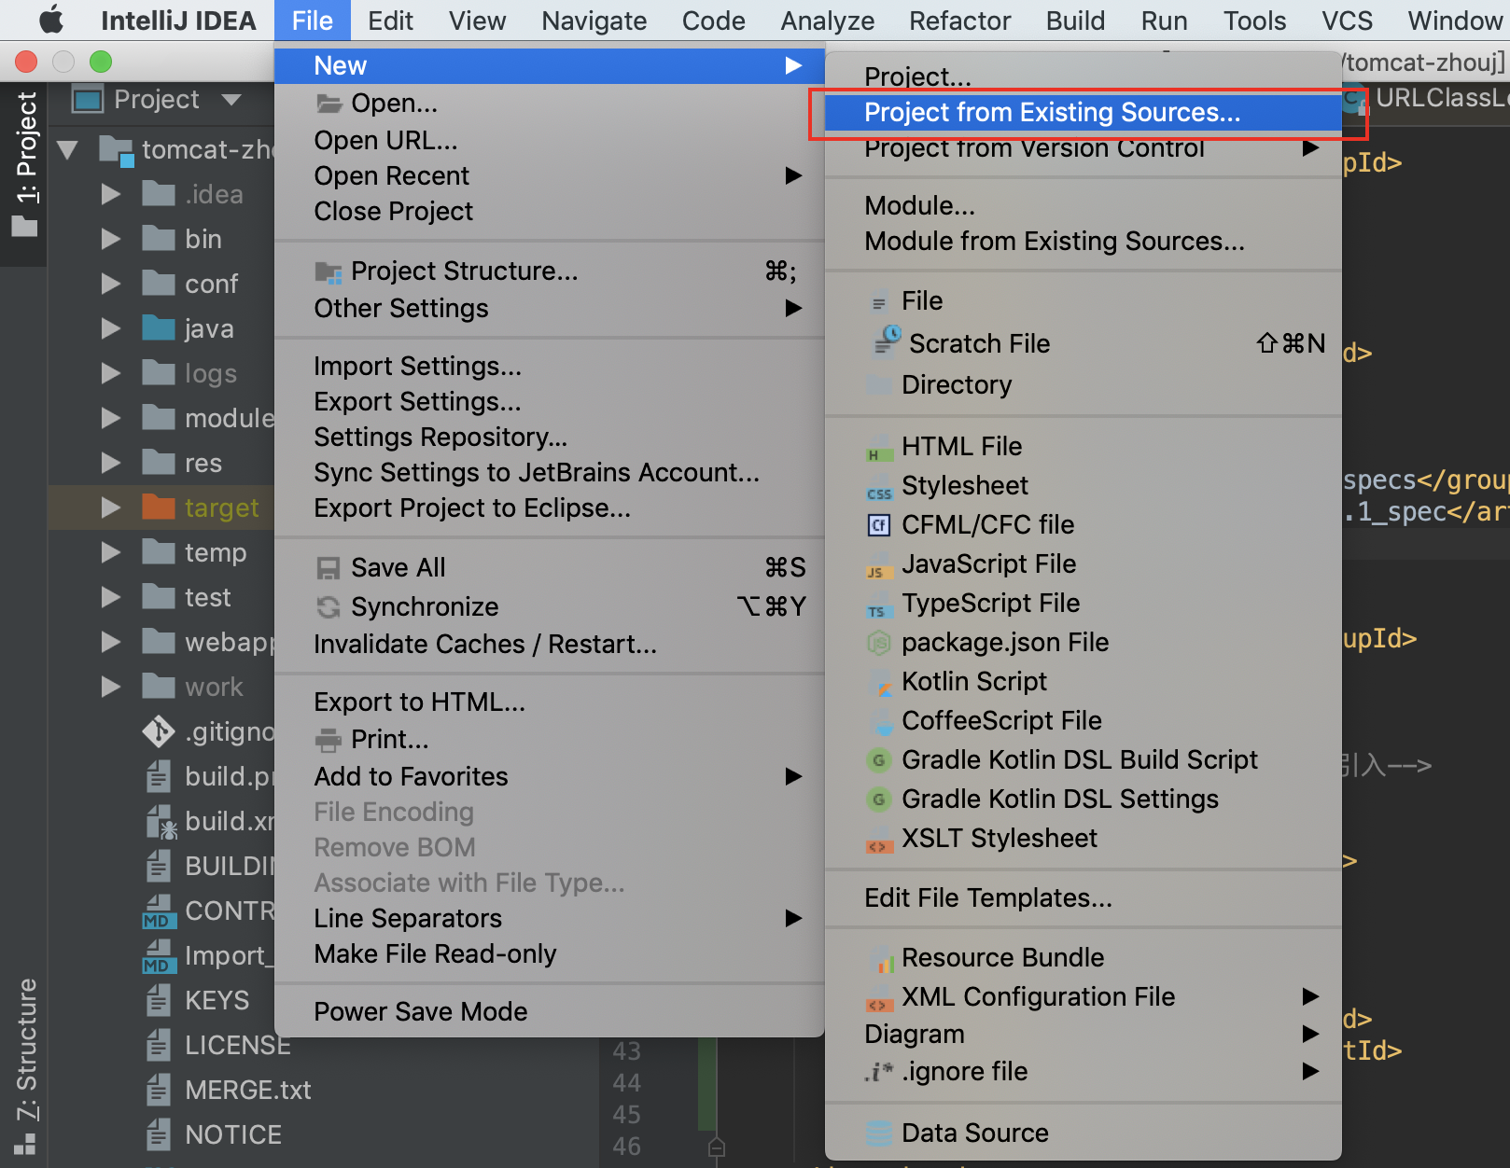Select the KEYS file
The image size is (1510, 1168).
(x=217, y=1000)
